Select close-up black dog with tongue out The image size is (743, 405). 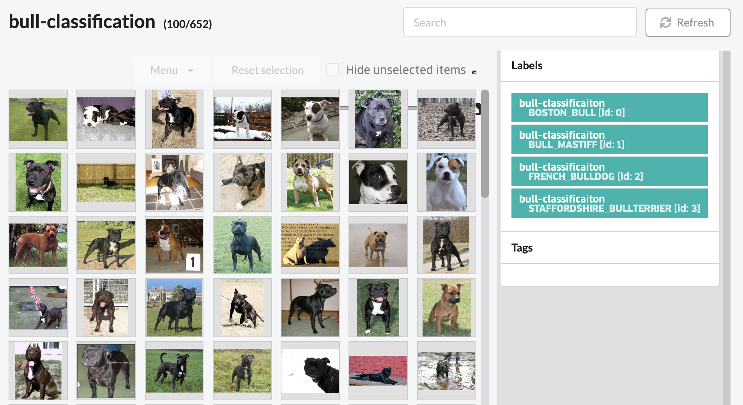[38, 182]
